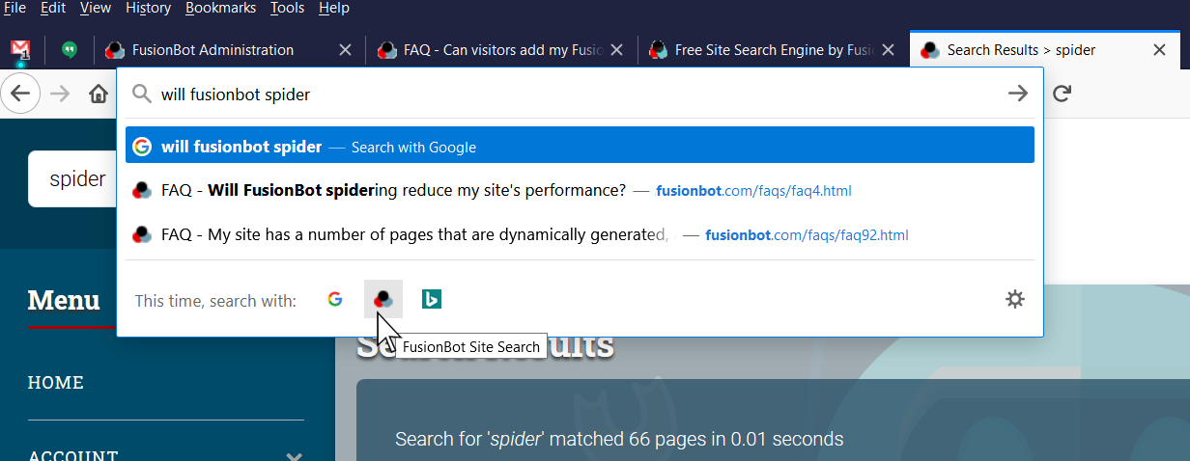Viewport: 1190px width, 461px height.
Task: Click the go arrow in the address bar
Action: click(x=1018, y=94)
